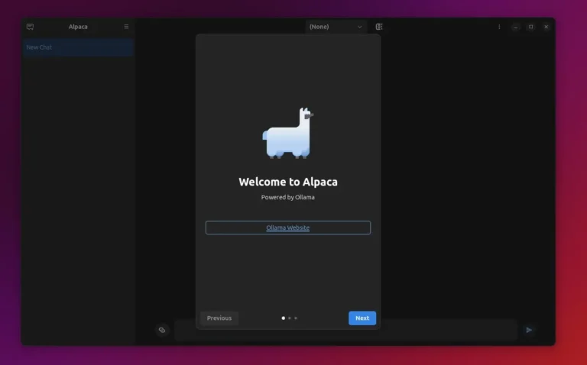Click the Alpaca title in the header

78,27
